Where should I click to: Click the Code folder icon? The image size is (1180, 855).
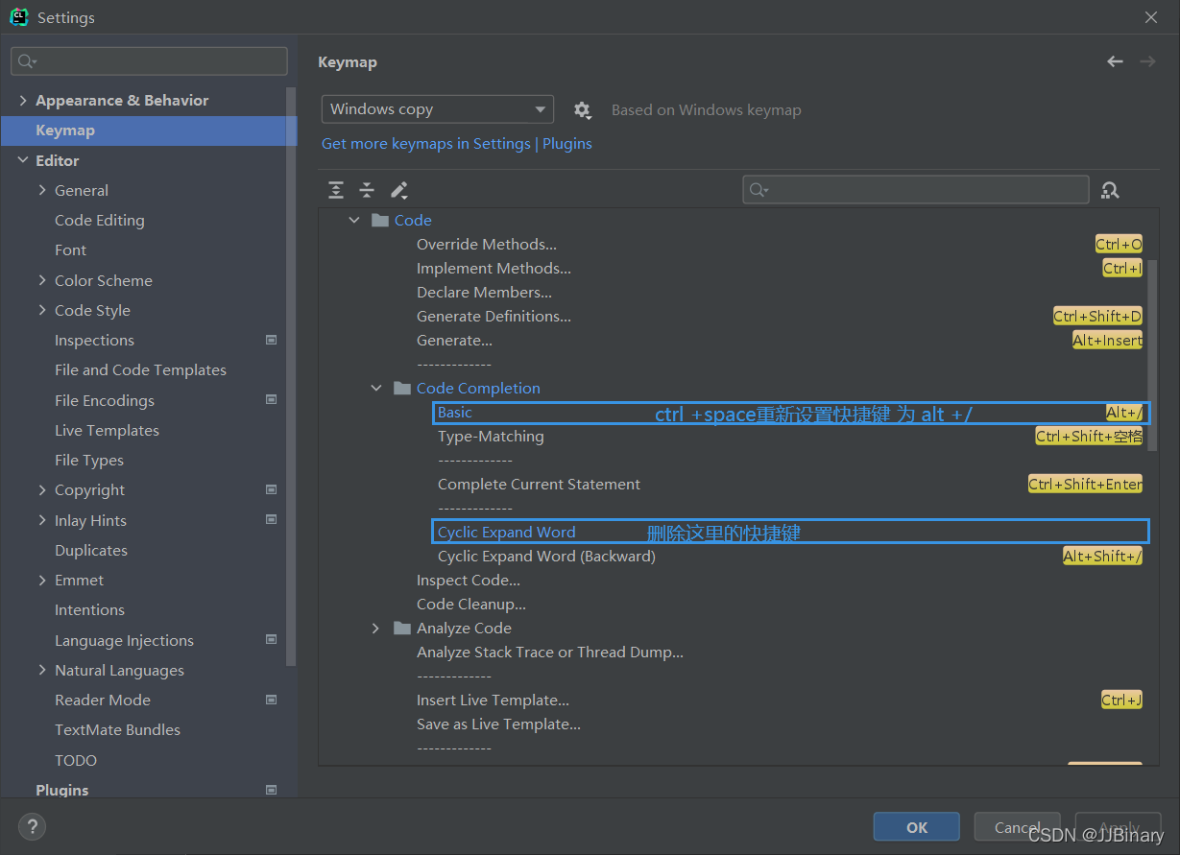pyautogui.click(x=379, y=220)
